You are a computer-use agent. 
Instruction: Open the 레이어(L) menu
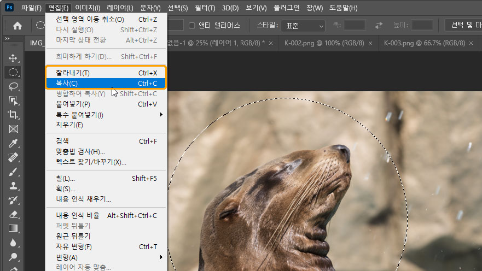(120, 8)
